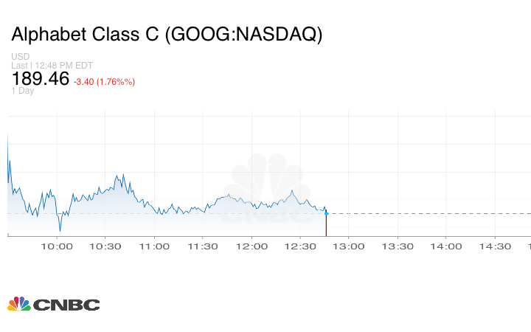Click the dashed last-price line right of the chart
The height and width of the screenshot is (332, 531).
click(x=428, y=213)
